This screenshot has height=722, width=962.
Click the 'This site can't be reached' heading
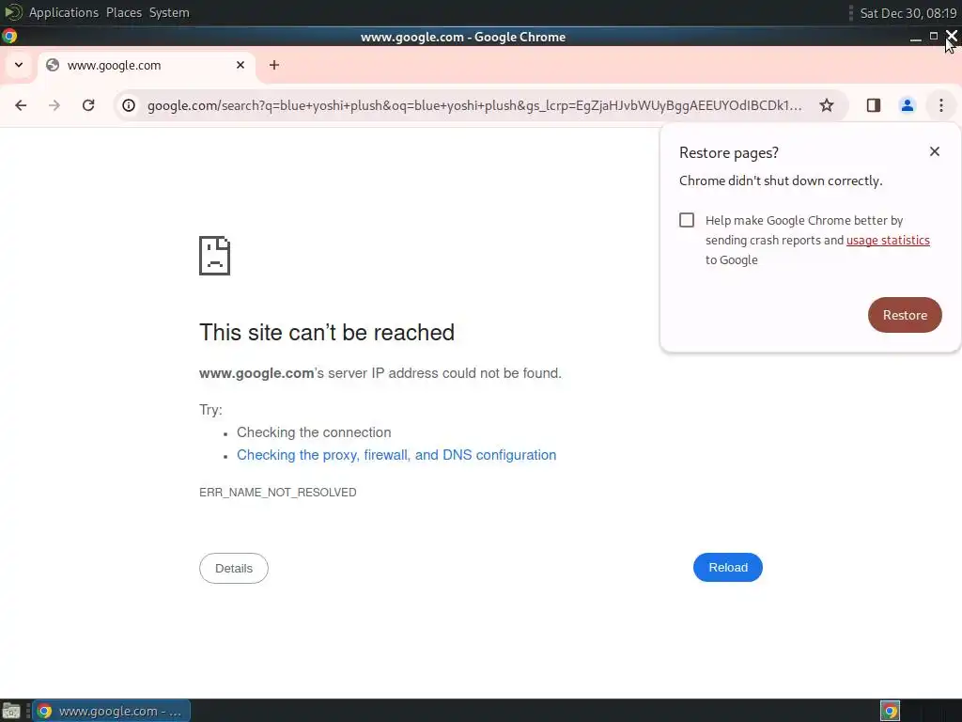tap(327, 332)
